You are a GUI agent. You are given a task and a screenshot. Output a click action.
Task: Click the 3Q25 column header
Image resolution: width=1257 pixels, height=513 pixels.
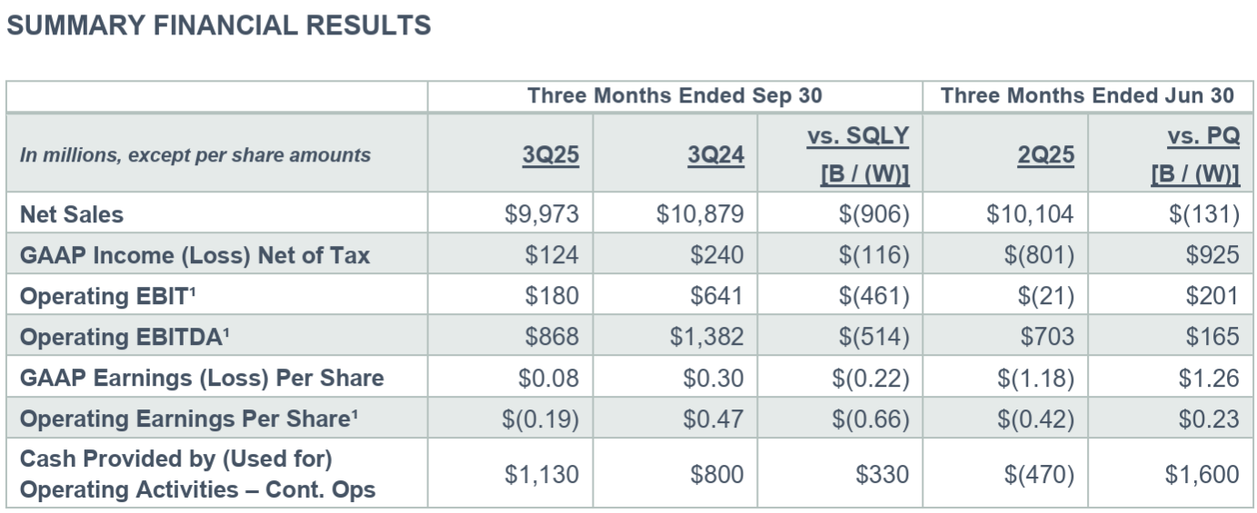pyautogui.click(x=551, y=155)
